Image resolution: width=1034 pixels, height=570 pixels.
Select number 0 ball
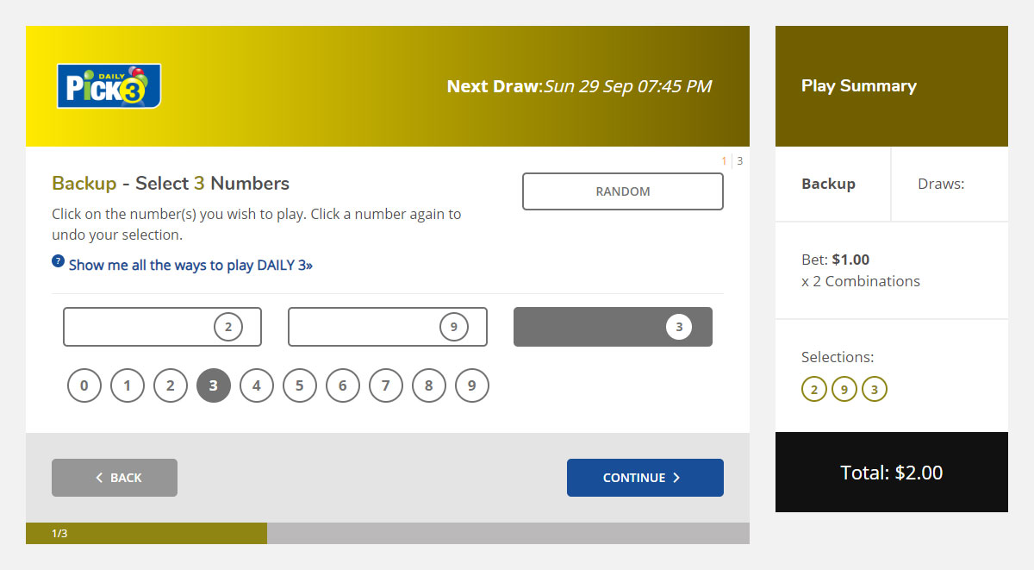tap(84, 386)
